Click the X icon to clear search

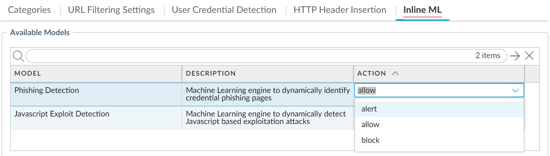click(529, 56)
